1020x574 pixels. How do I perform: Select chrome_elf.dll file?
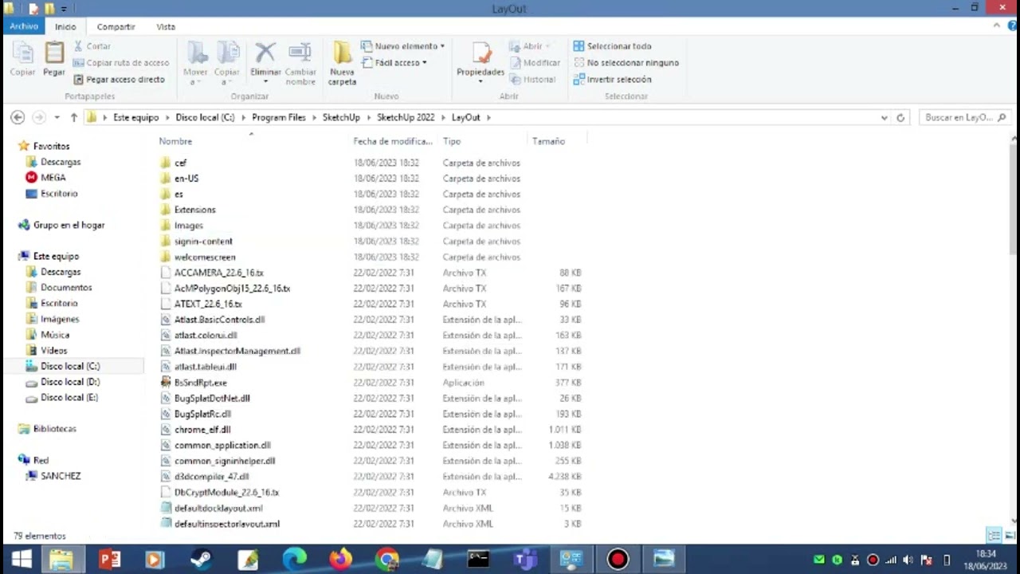pyautogui.click(x=202, y=430)
